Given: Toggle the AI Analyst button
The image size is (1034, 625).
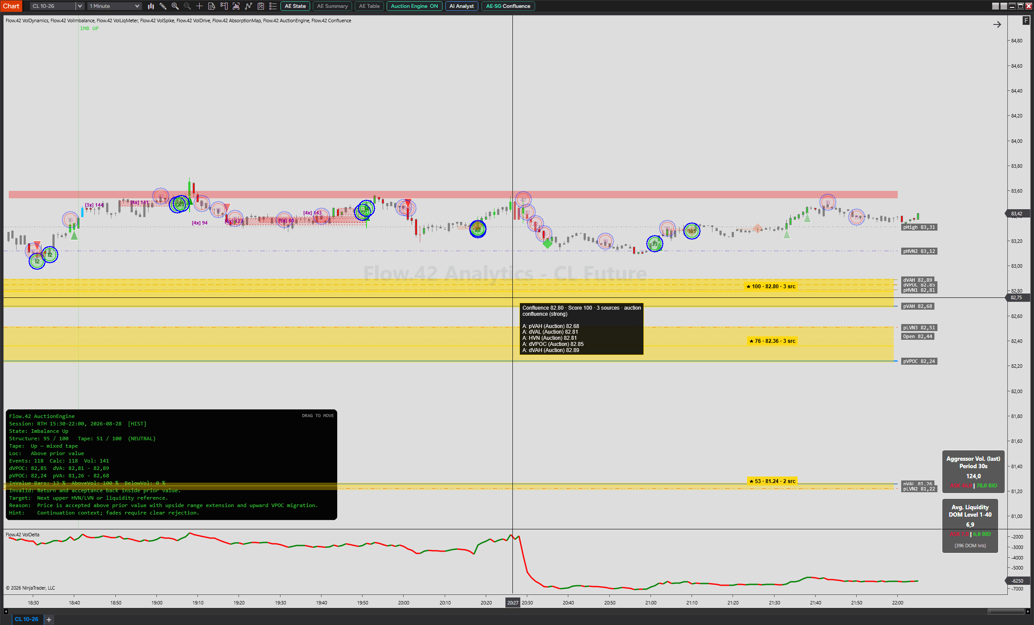Looking at the screenshot, I should (x=462, y=6).
